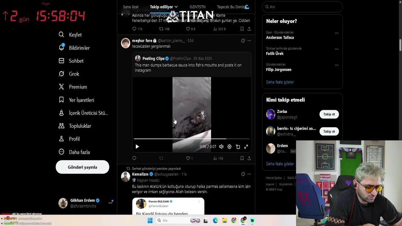Open account menu dots next to Gökhan Erdem
Screen dimensions: 402x226
pos(110,203)
